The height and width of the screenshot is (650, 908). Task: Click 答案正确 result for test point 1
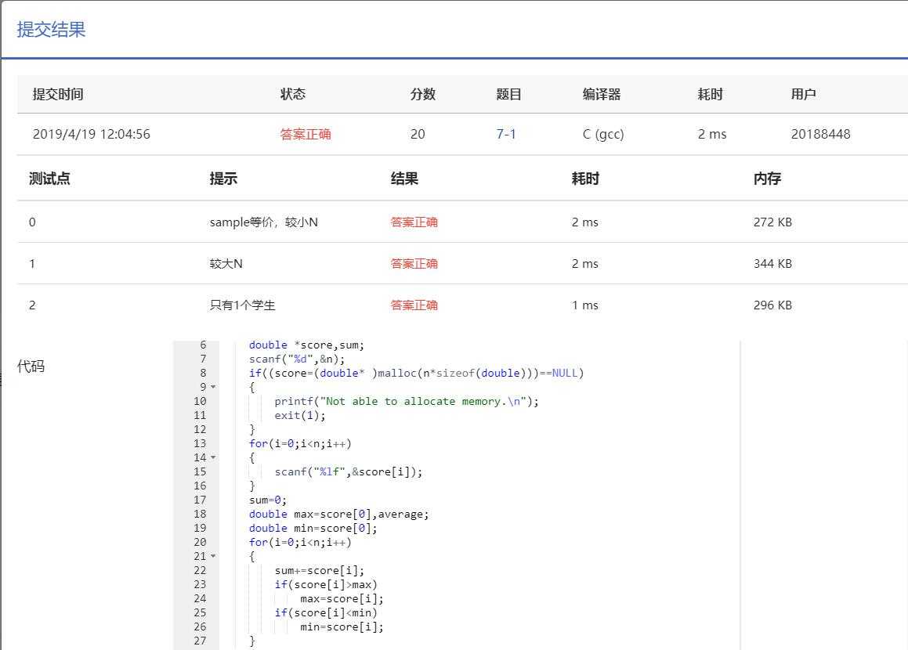(x=414, y=264)
